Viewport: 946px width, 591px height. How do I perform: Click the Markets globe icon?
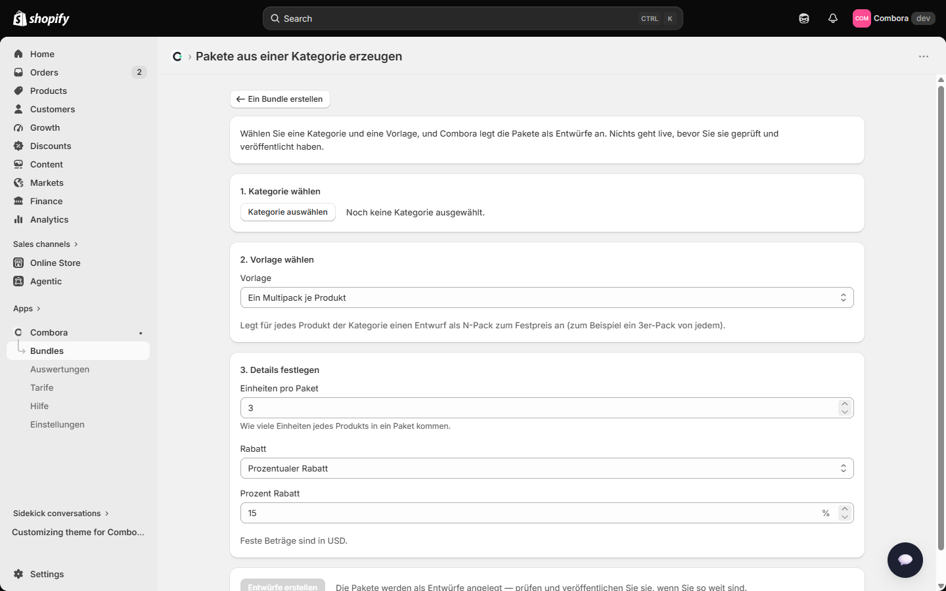(x=18, y=183)
